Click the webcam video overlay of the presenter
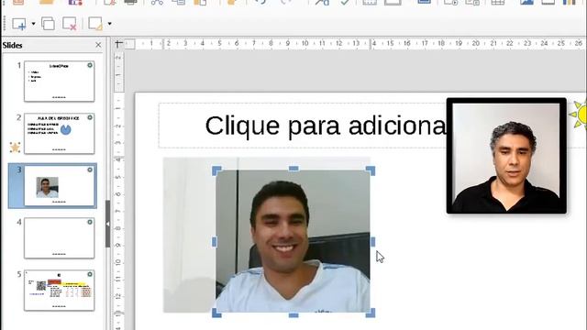 pos(506,156)
